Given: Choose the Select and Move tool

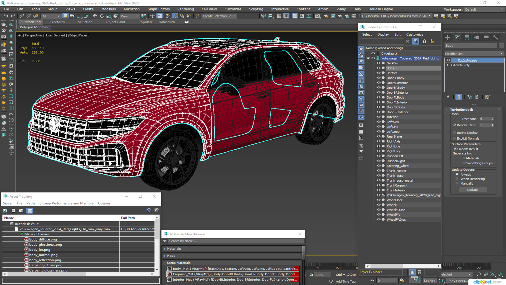Looking at the screenshot, I should point(95,16).
